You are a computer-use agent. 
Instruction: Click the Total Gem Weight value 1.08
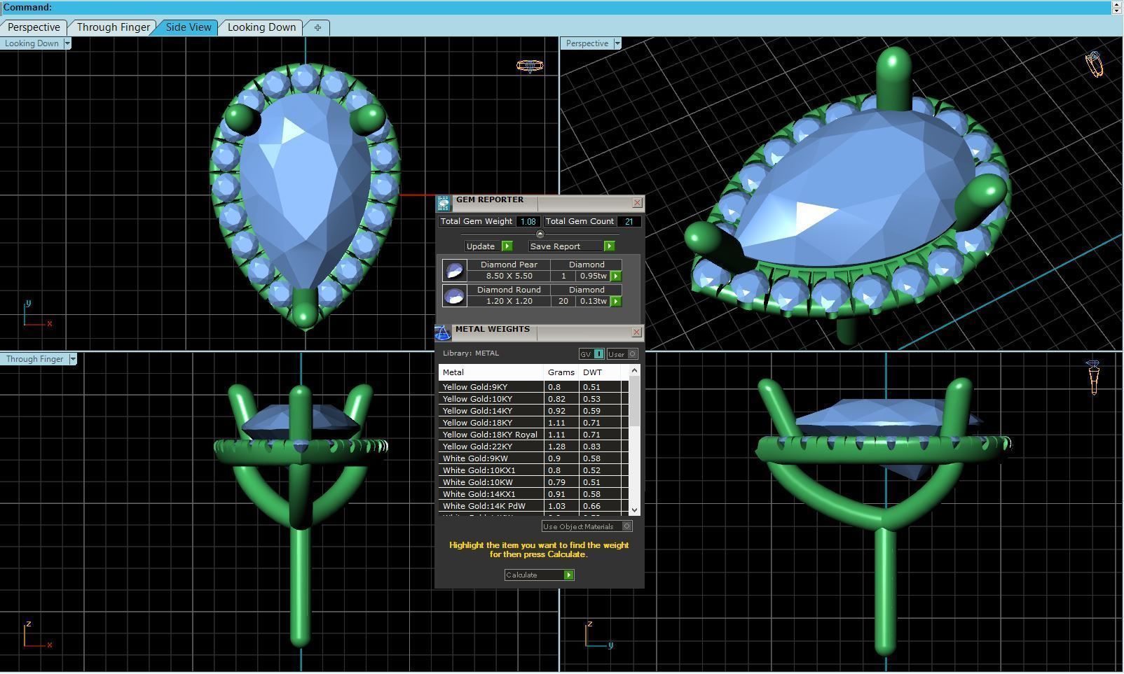click(x=528, y=222)
